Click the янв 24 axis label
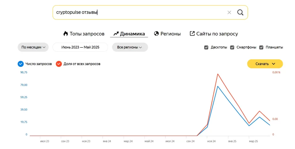This screenshot has width=295, height=149. [107, 141]
